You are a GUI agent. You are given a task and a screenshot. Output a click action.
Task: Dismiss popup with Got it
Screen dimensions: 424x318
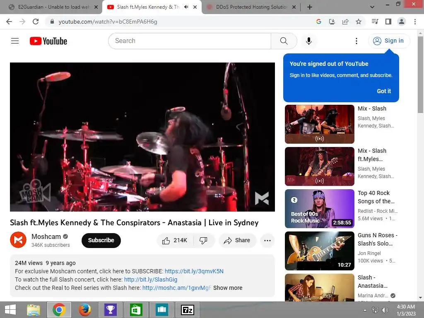pyautogui.click(x=384, y=91)
